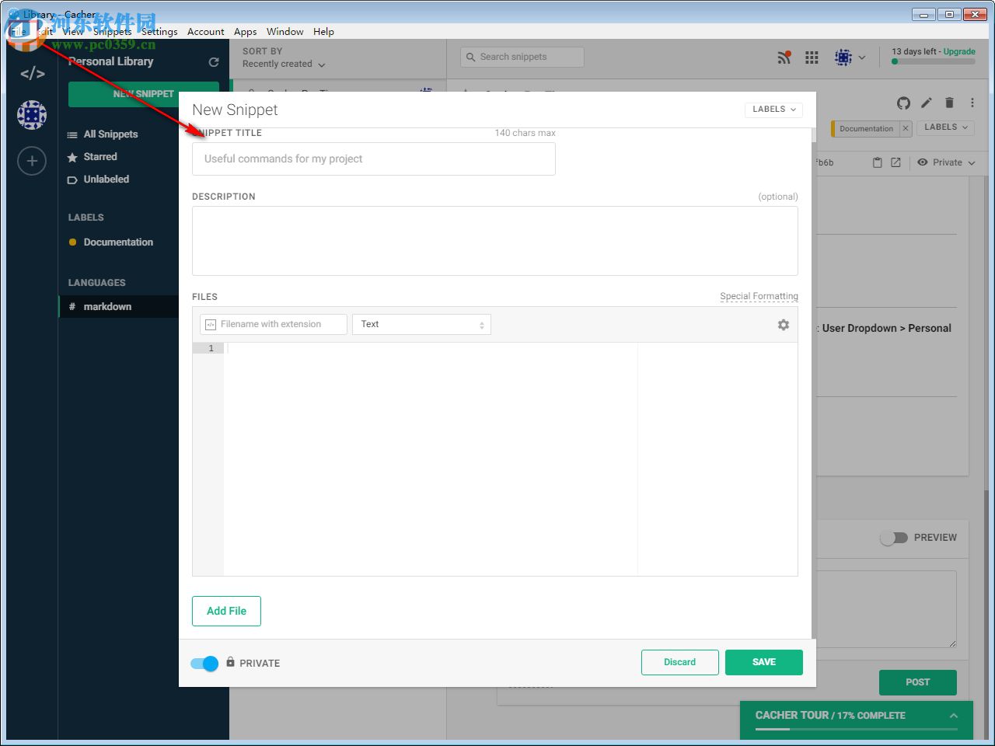Open snippet page with external link icon
Image resolution: width=995 pixels, height=746 pixels.
coord(895,162)
